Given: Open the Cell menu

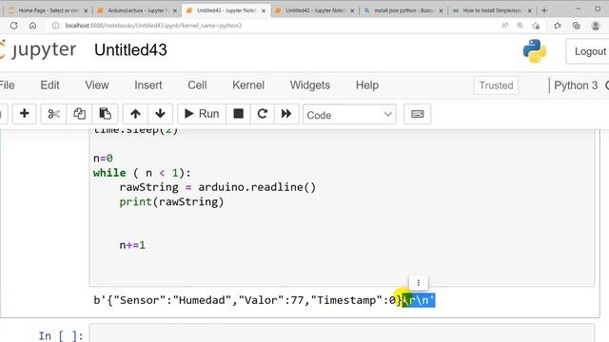Looking at the screenshot, I should 197,85.
